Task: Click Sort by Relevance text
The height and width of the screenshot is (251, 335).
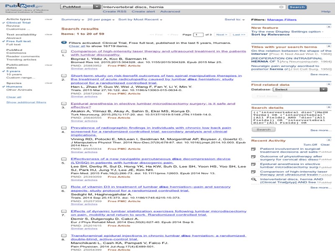Action: [x=270, y=35]
